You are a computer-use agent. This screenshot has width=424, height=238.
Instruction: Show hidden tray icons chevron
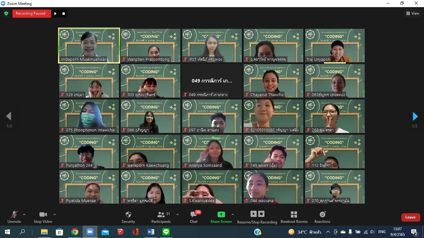(328, 232)
